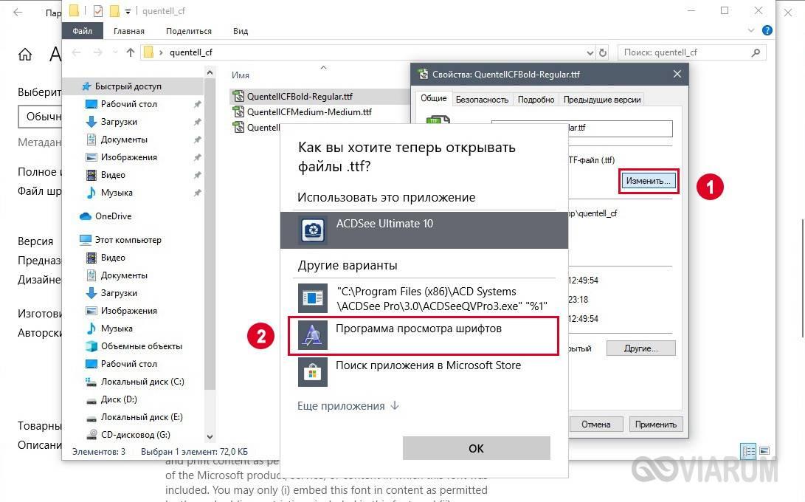Switch to large thumbnails view icon
Image resolution: width=805 pixels, height=502 pixels.
(x=764, y=451)
